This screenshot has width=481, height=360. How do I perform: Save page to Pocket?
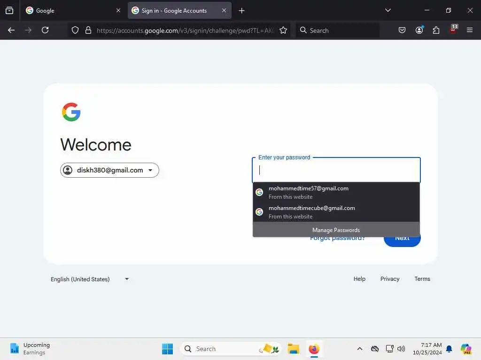[402, 30]
